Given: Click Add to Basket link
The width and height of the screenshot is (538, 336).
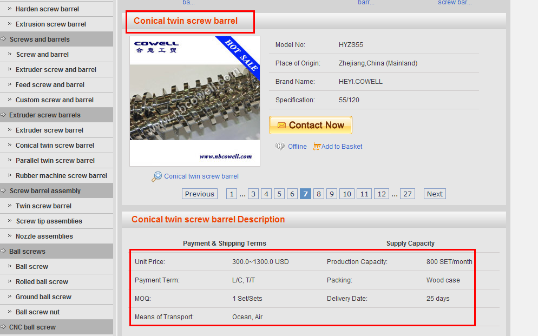Looking at the screenshot, I should [x=342, y=147].
